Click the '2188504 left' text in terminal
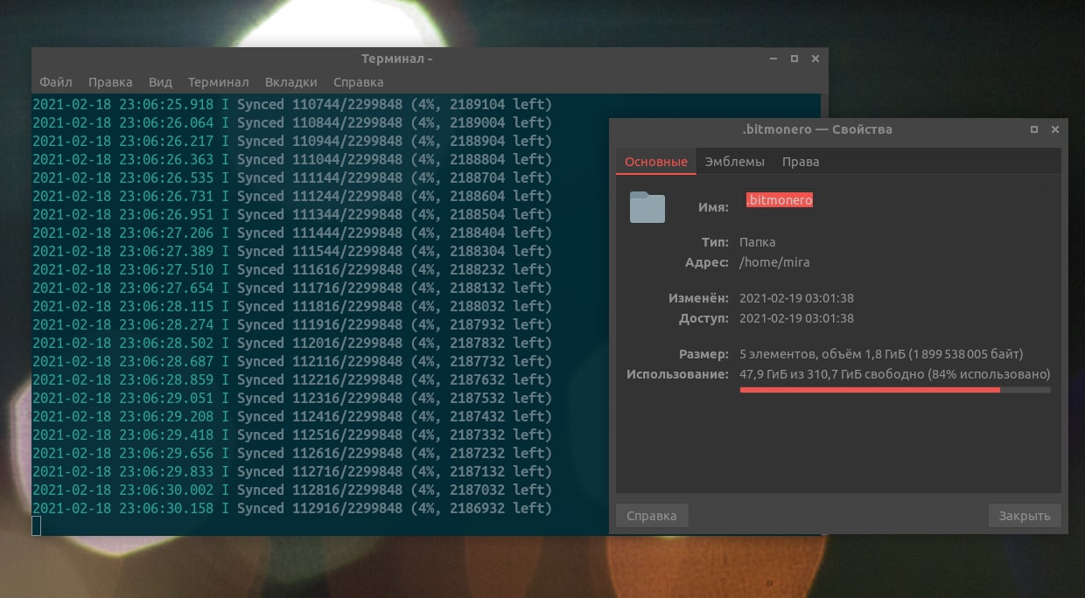This screenshot has width=1085, height=598. pos(499,214)
